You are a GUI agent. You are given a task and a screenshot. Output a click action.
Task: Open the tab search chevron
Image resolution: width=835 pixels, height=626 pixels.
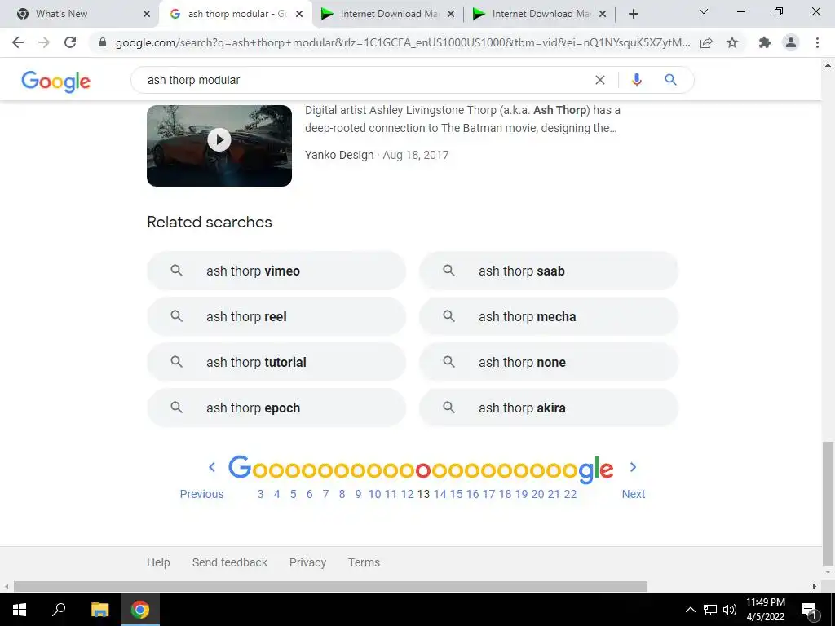(x=703, y=11)
